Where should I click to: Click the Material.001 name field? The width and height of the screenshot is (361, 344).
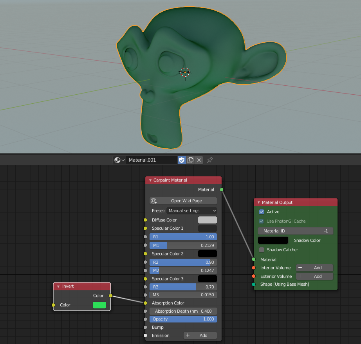click(x=152, y=160)
